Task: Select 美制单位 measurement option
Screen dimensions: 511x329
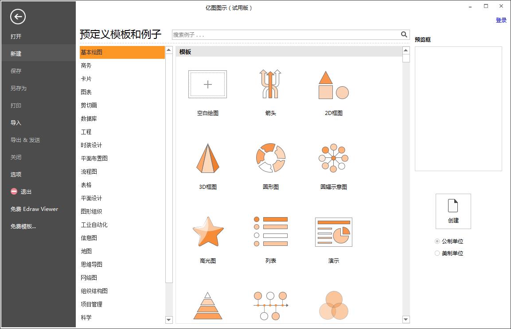Action: pos(437,253)
